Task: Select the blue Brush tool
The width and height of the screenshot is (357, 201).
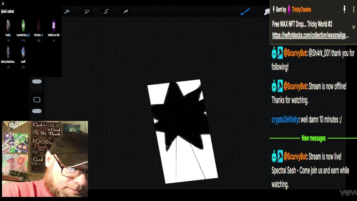Action: (x=245, y=11)
